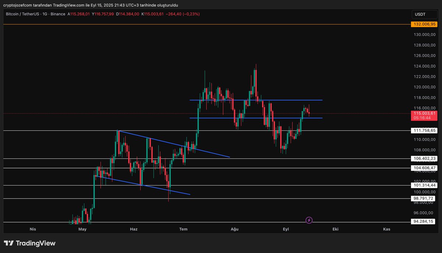The width and height of the screenshot is (442, 253).
Task: Click the price change −264,40 (−0,23%)
Action: pyautogui.click(x=183, y=14)
